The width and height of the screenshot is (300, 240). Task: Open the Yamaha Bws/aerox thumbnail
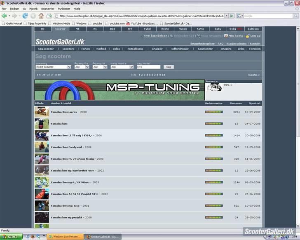(x=42, y=112)
